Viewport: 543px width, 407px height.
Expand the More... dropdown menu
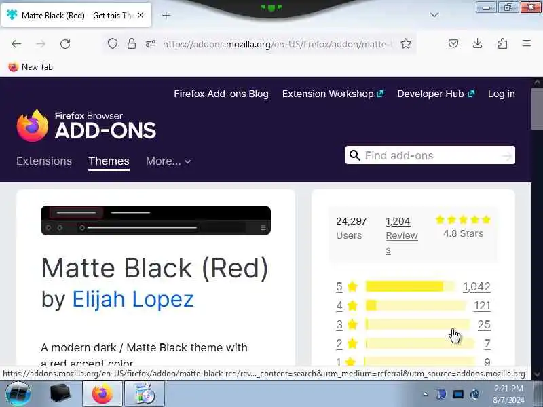(x=168, y=161)
